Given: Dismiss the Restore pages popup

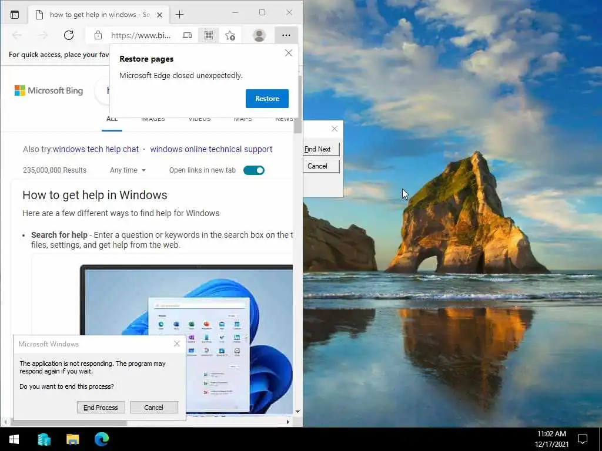Looking at the screenshot, I should click(289, 53).
